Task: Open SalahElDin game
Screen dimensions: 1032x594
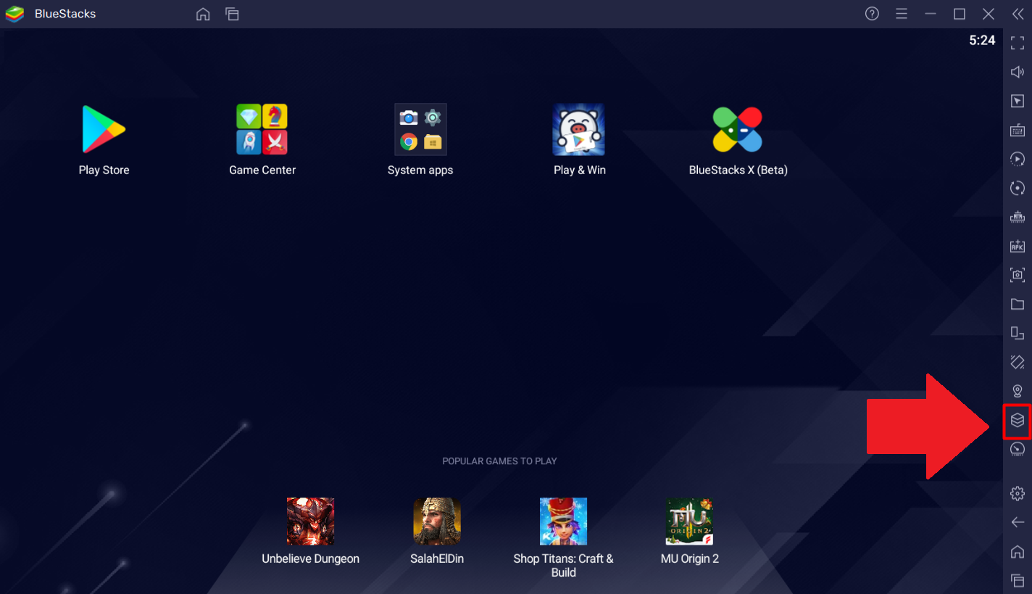Action: 437,521
